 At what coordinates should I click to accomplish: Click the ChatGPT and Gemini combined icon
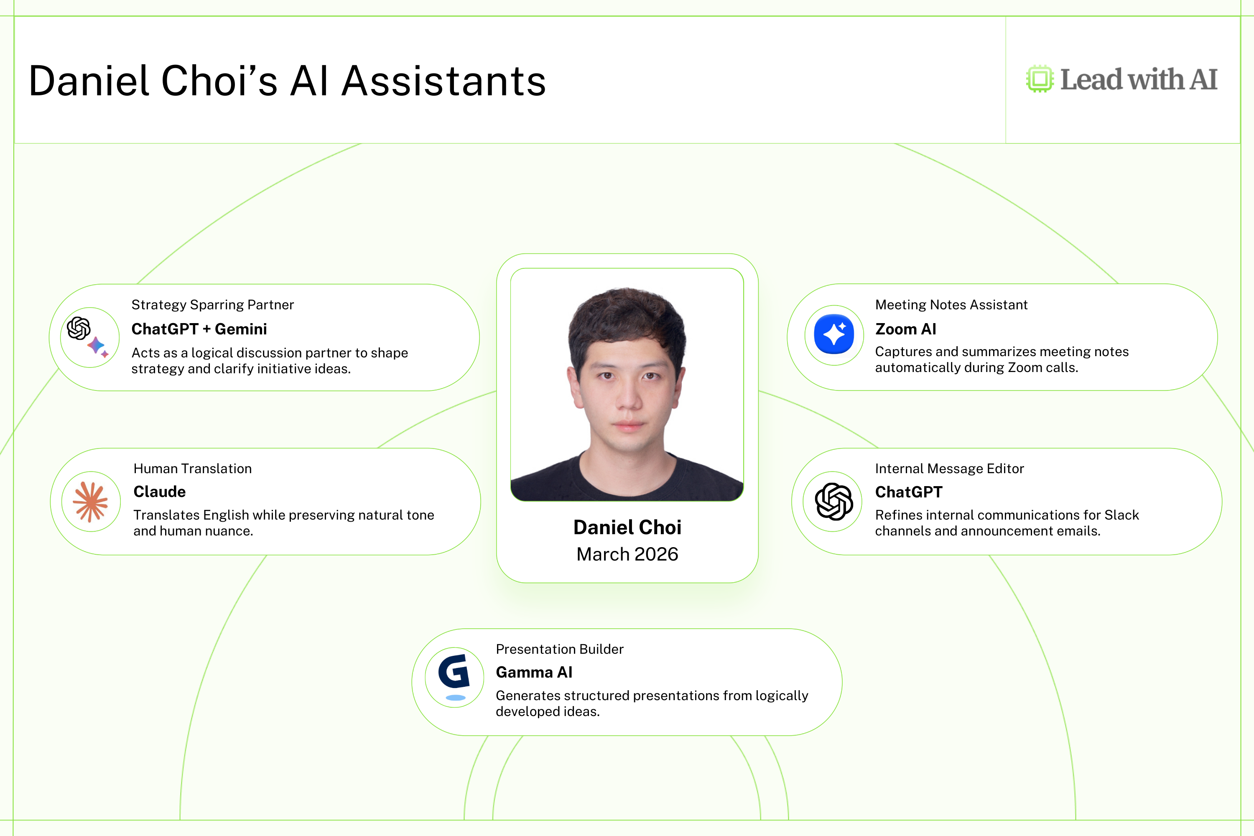pyautogui.click(x=89, y=337)
